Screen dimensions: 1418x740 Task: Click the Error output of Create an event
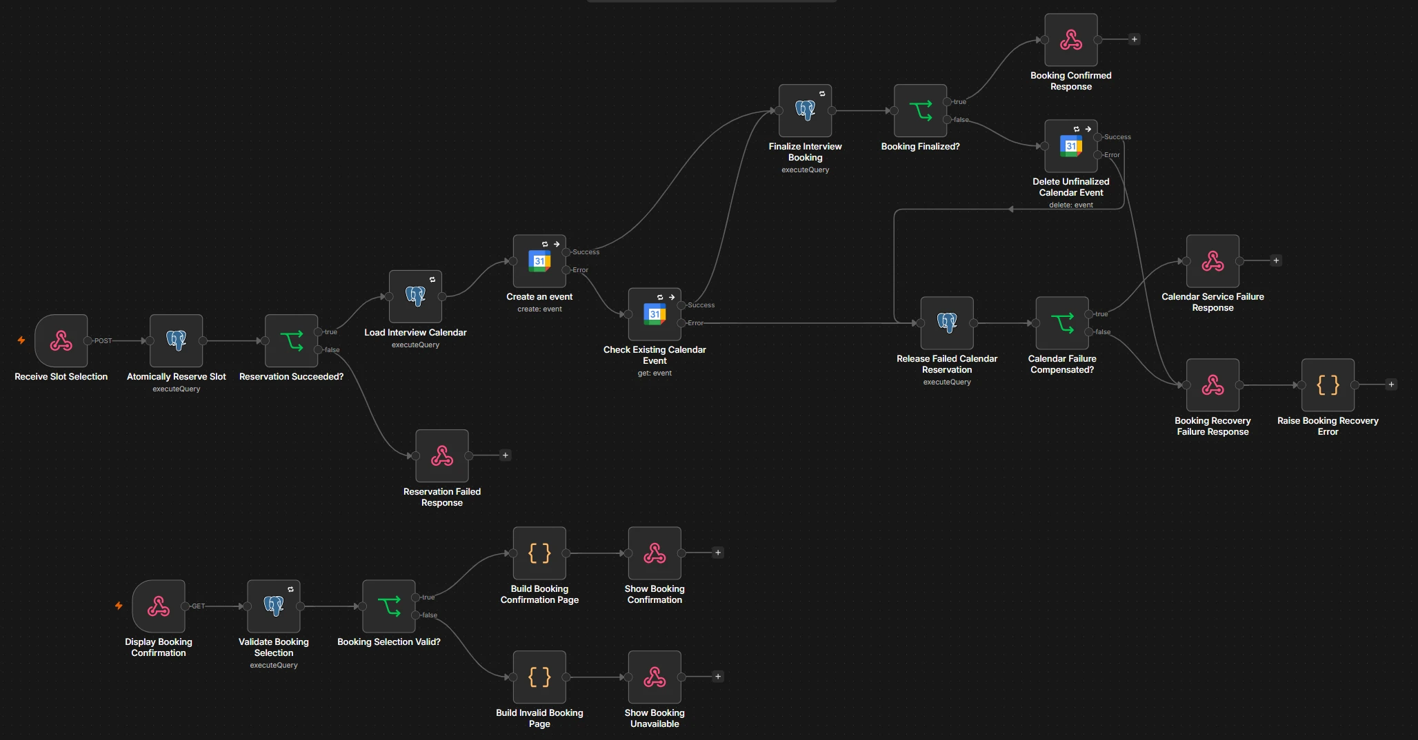[x=566, y=270]
